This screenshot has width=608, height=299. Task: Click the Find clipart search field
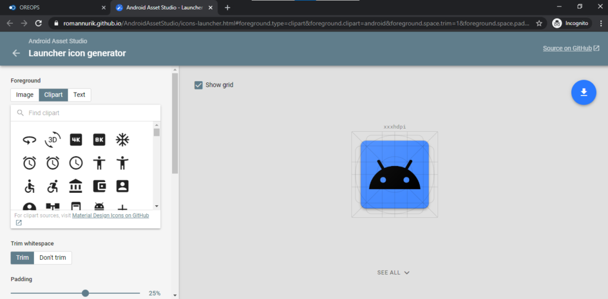tap(85, 113)
